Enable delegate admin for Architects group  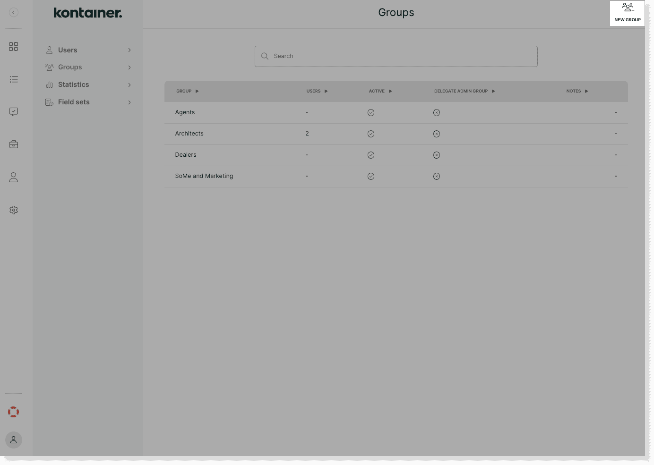point(436,134)
